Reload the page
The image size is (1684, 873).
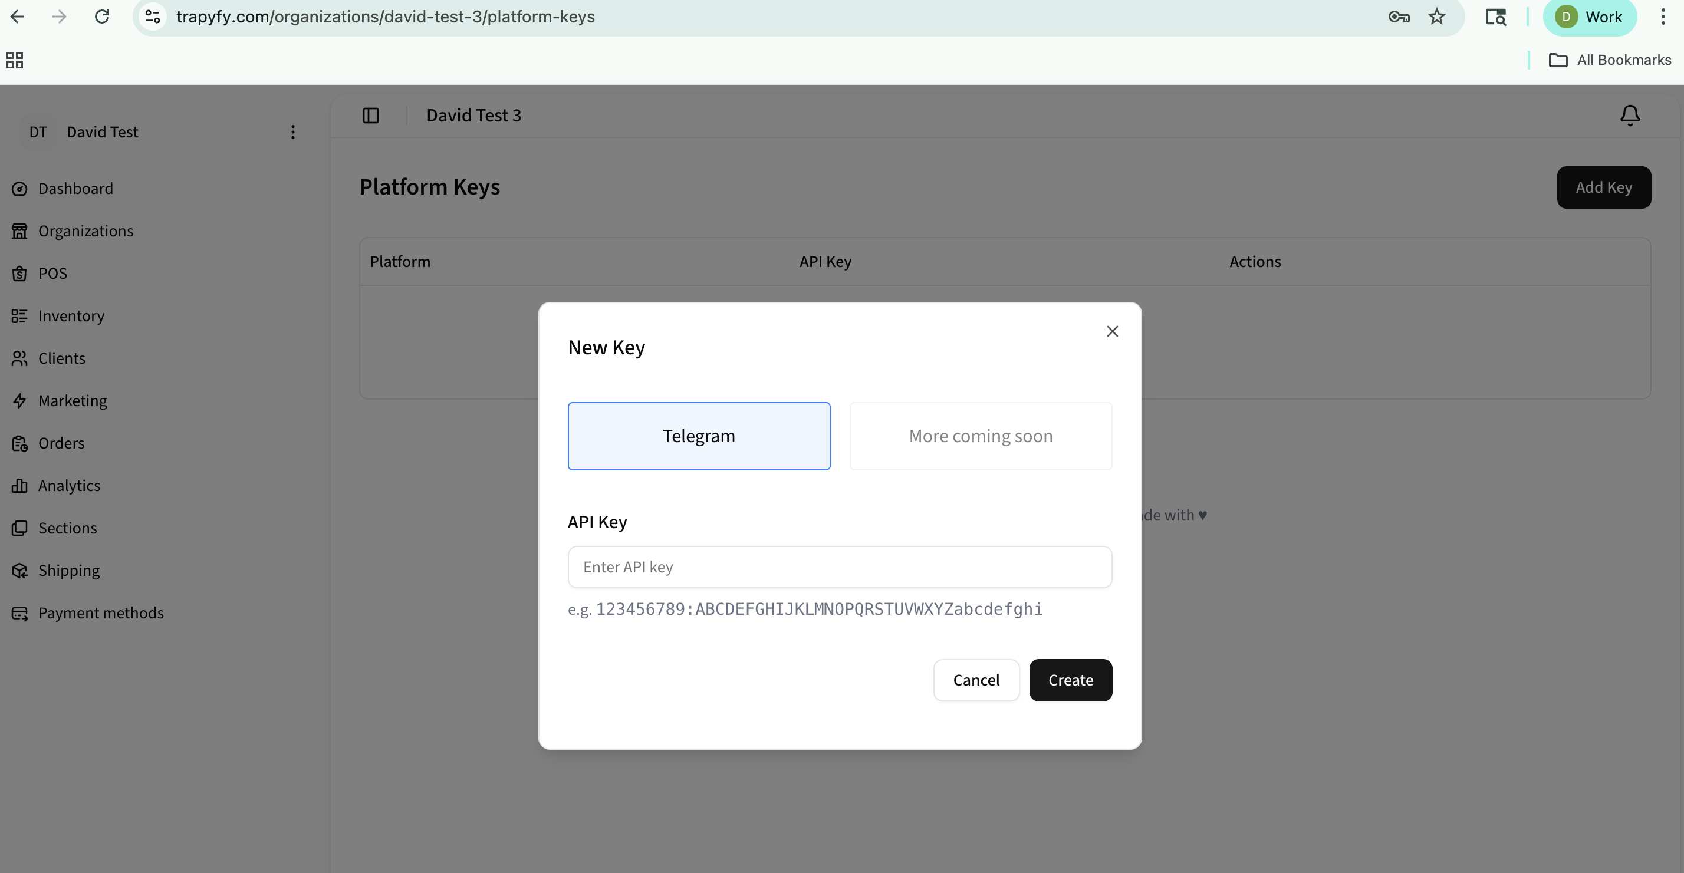tap(102, 17)
